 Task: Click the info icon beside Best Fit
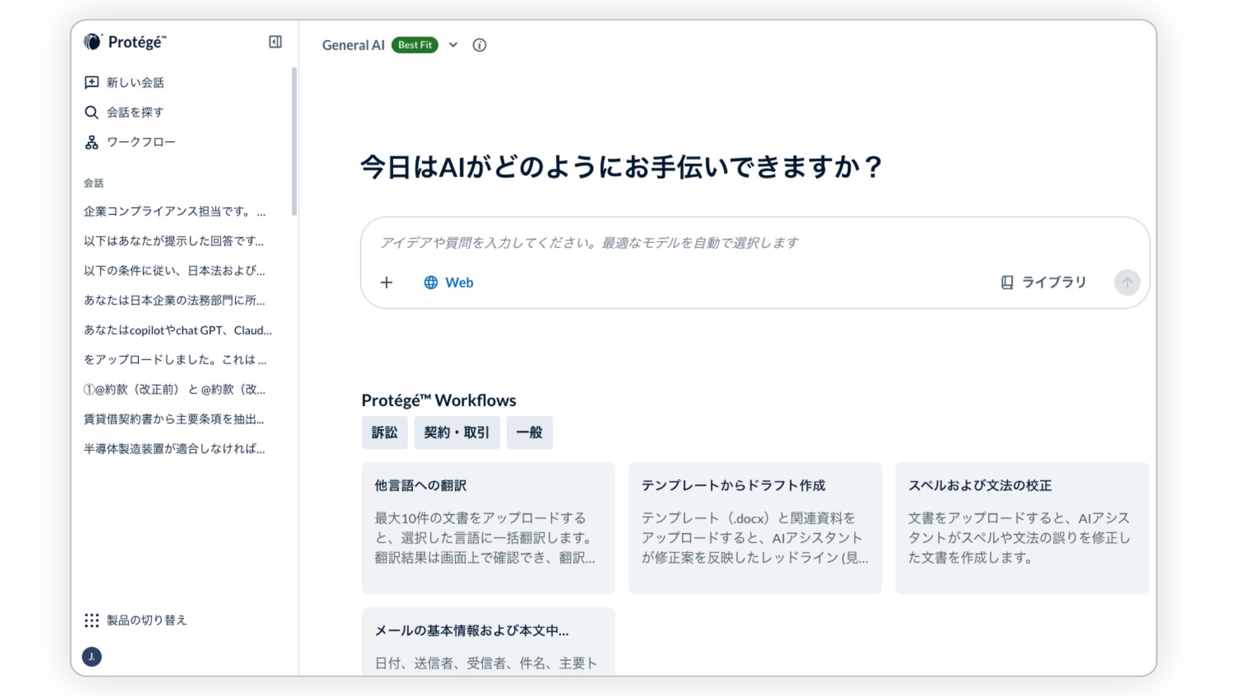(x=480, y=45)
